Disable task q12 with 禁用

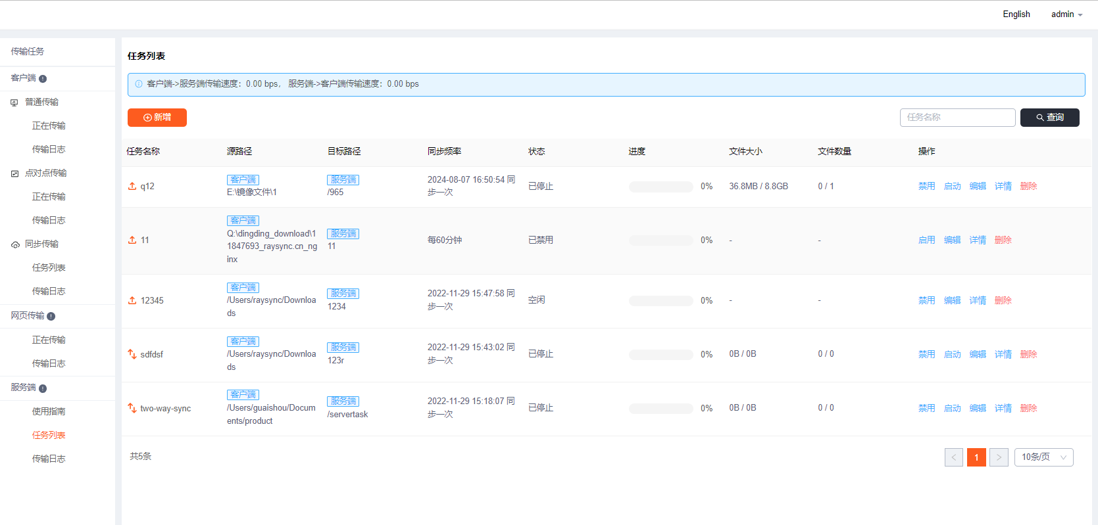coord(926,187)
